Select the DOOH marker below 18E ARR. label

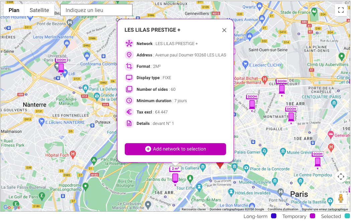[x=291, y=115]
